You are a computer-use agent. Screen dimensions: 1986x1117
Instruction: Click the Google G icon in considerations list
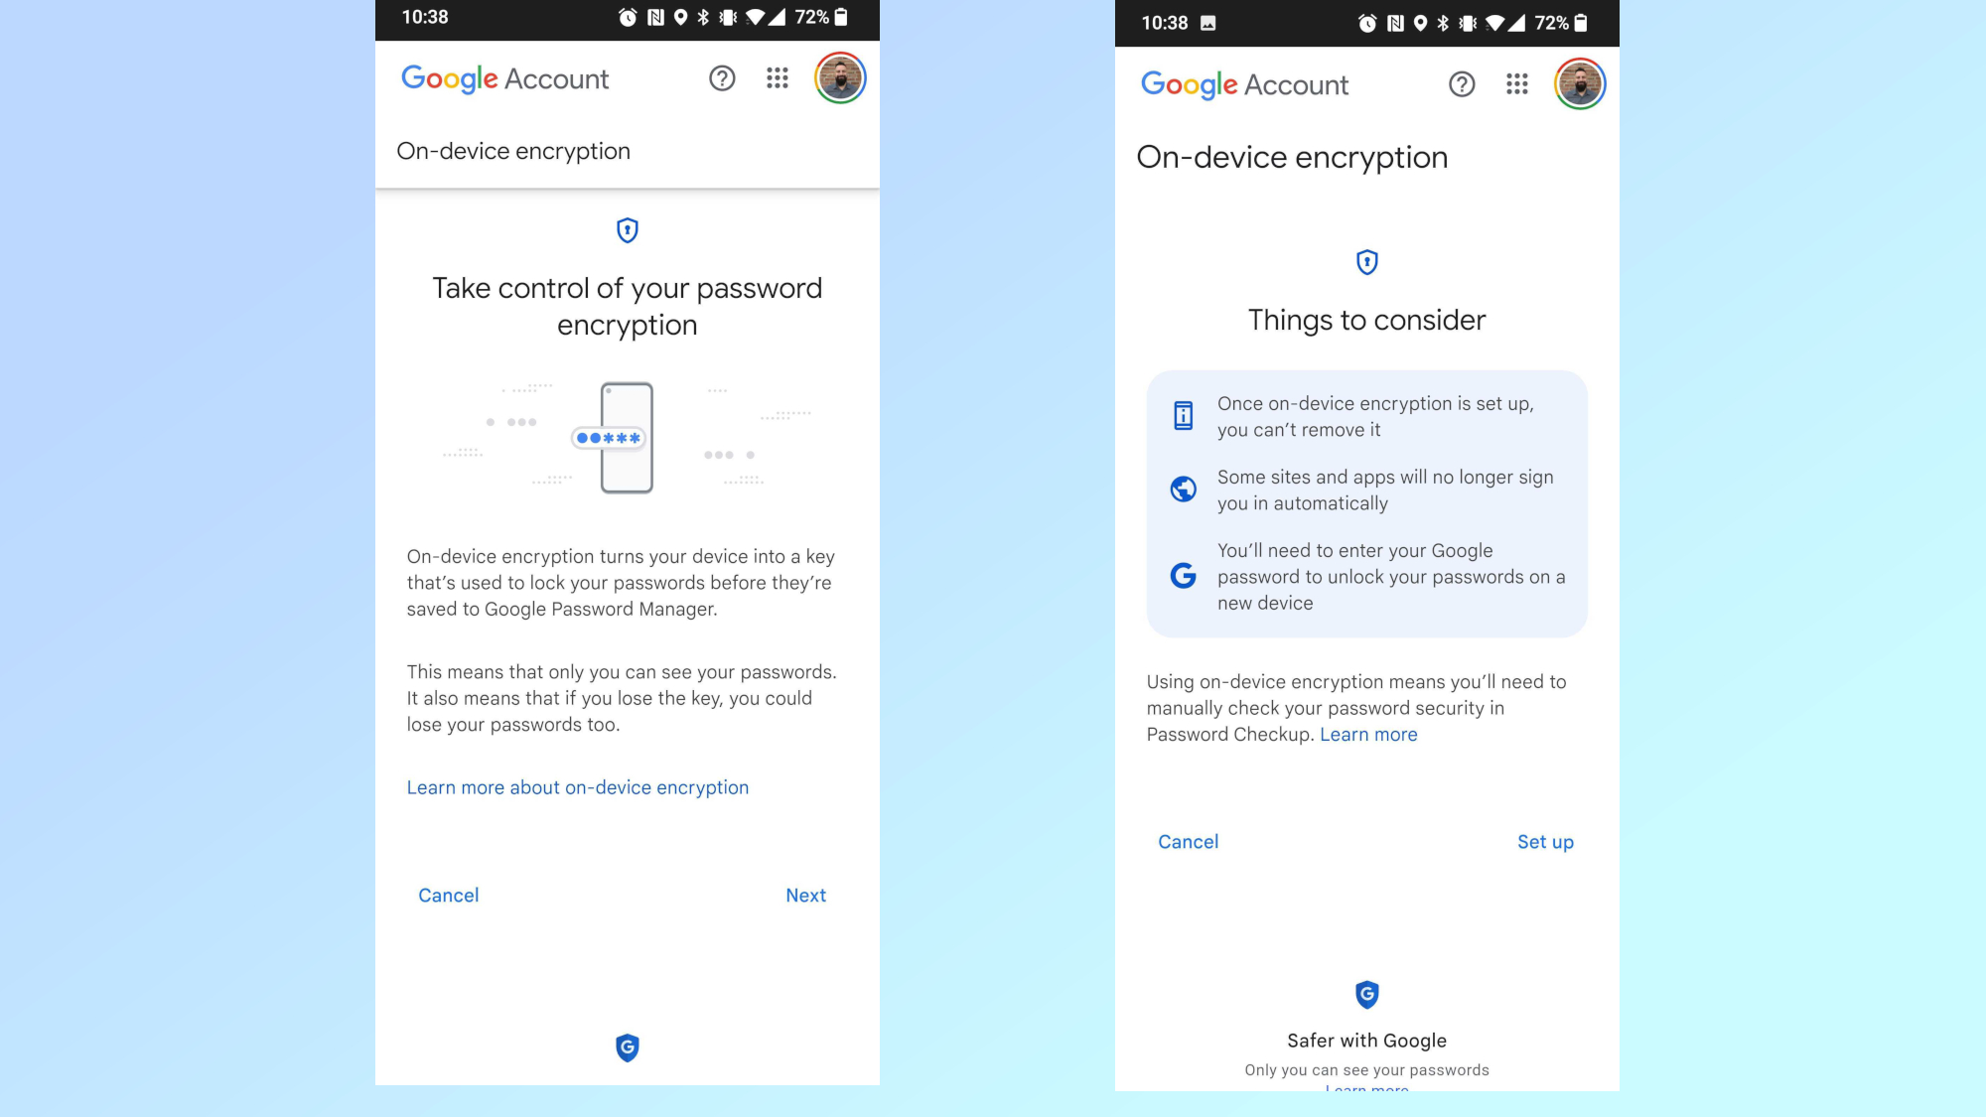pos(1182,574)
